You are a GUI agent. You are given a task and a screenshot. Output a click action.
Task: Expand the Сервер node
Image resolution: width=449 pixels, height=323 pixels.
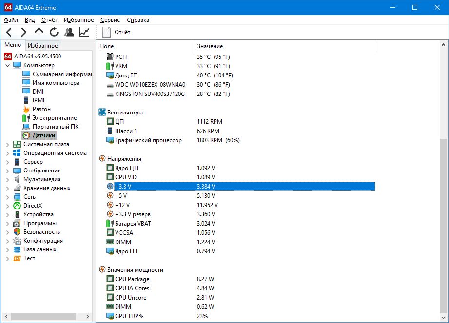pyautogui.click(x=7, y=162)
